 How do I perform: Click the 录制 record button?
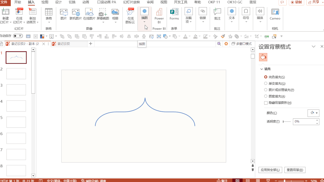[x=296, y=2]
